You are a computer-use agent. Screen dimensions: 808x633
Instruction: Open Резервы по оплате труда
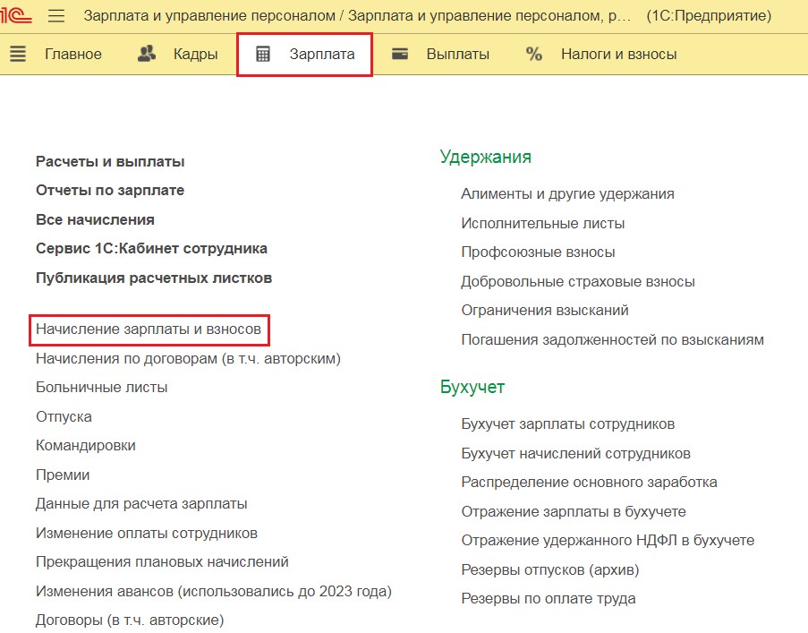(x=549, y=598)
